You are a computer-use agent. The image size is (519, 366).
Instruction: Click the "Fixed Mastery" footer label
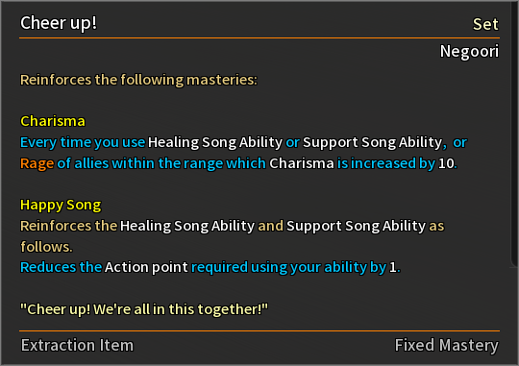point(447,346)
